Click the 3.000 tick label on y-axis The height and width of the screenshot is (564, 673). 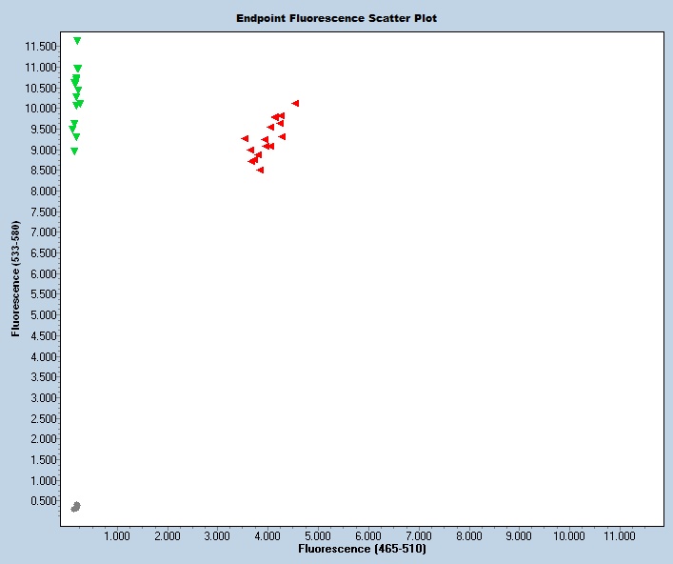[42, 397]
